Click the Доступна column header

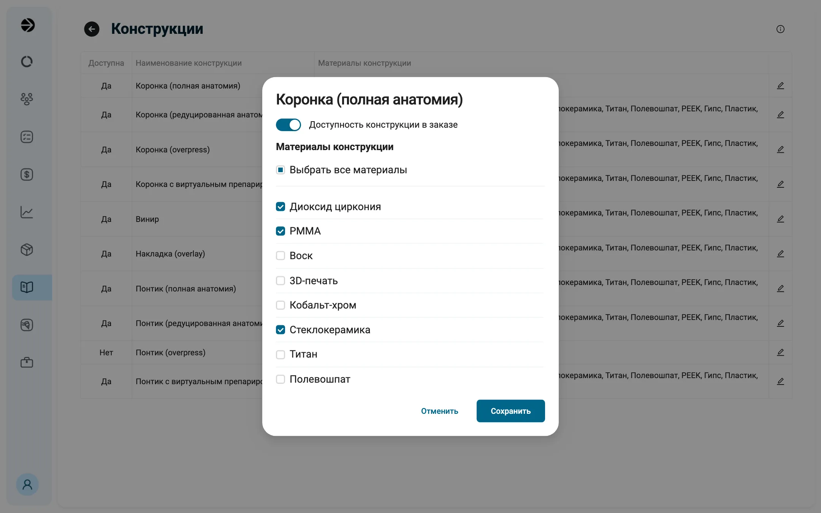[106, 63]
